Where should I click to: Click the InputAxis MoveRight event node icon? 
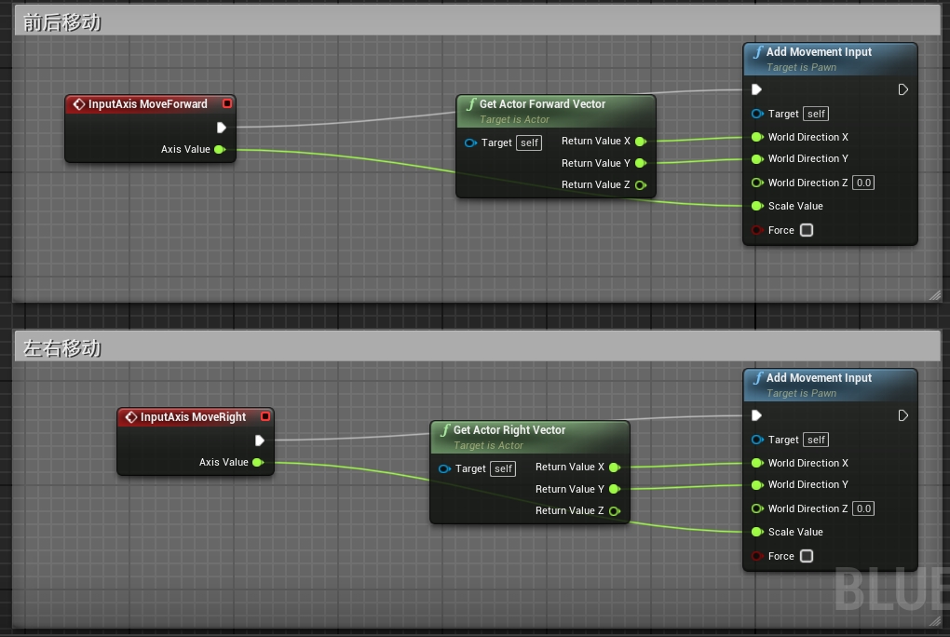[131, 417]
